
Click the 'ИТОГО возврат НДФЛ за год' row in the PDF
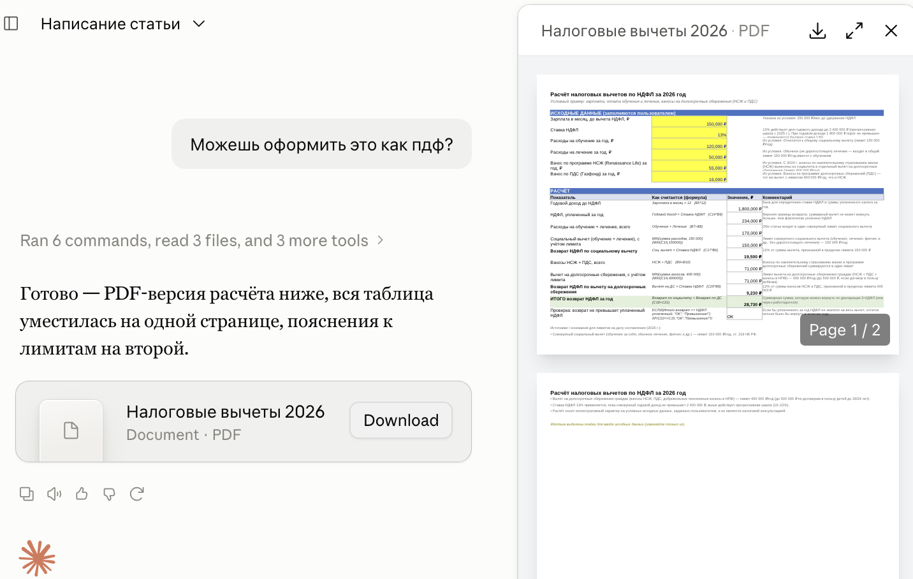tap(717, 302)
